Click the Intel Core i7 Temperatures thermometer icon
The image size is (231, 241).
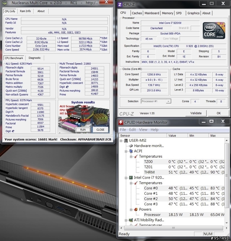(136, 183)
